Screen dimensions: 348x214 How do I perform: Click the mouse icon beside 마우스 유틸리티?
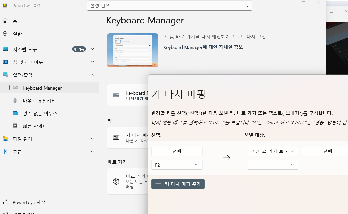point(15,100)
